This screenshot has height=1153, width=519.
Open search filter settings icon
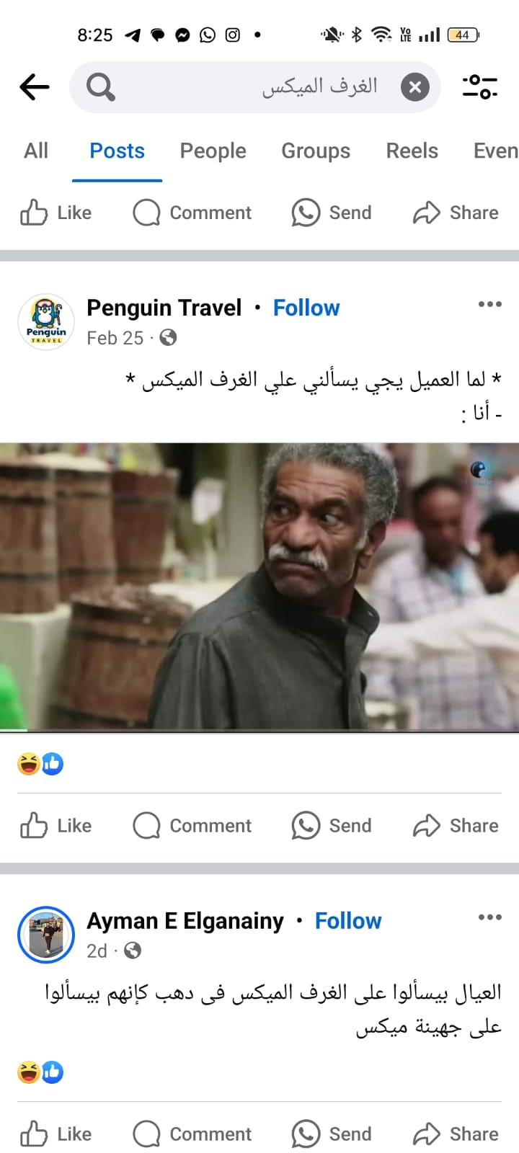[479, 87]
